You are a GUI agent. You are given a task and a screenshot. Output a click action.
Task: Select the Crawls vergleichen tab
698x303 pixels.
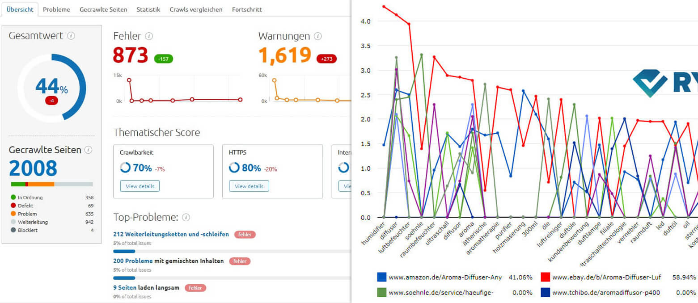pyautogui.click(x=196, y=9)
